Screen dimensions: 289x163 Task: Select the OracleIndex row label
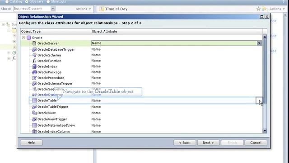coord(47,67)
